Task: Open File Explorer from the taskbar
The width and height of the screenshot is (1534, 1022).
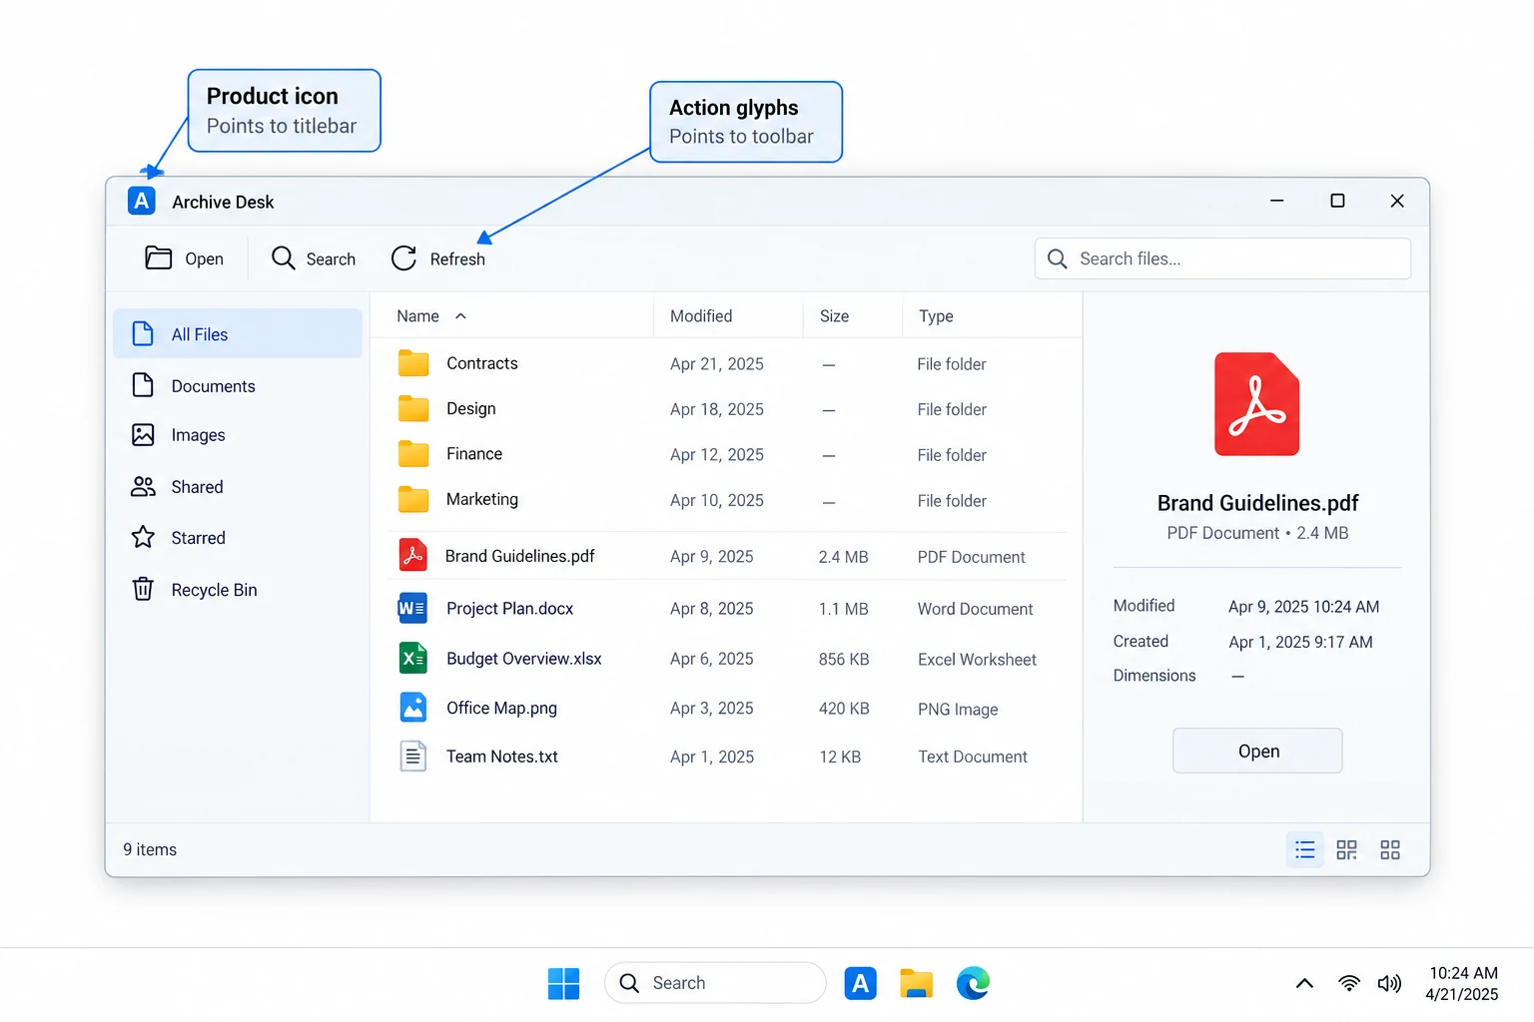Action: point(916,983)
